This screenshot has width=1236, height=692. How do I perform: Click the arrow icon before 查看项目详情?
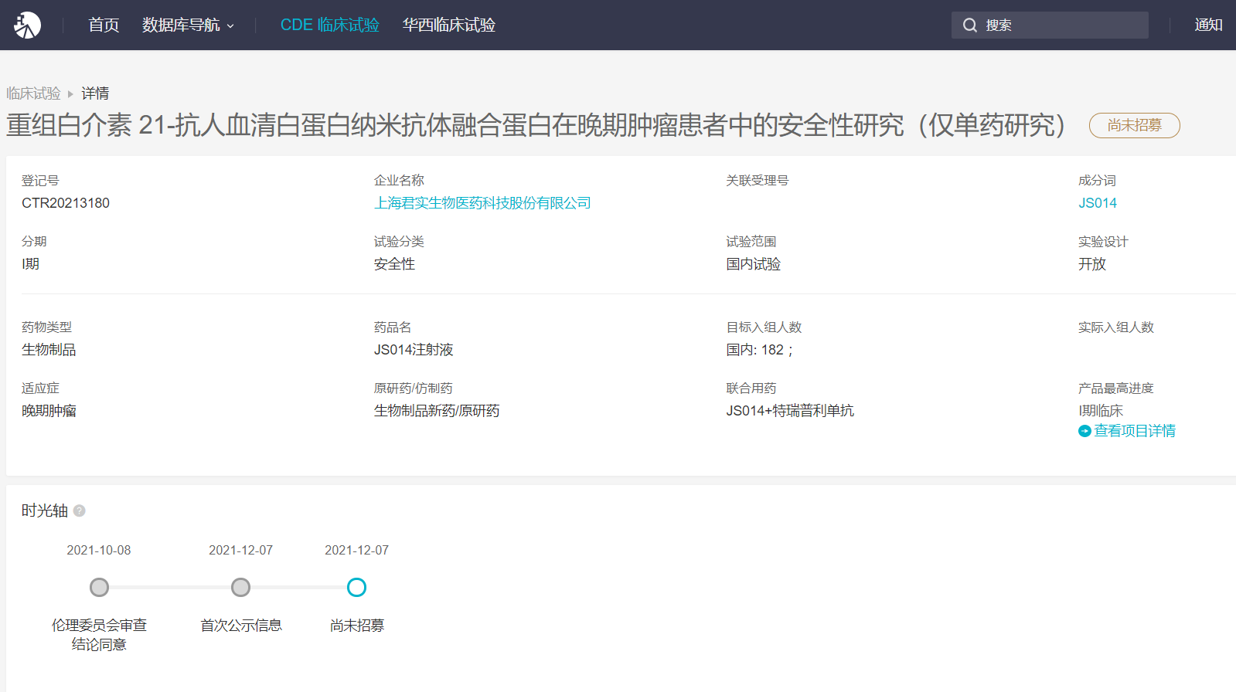pos(1084,431)
